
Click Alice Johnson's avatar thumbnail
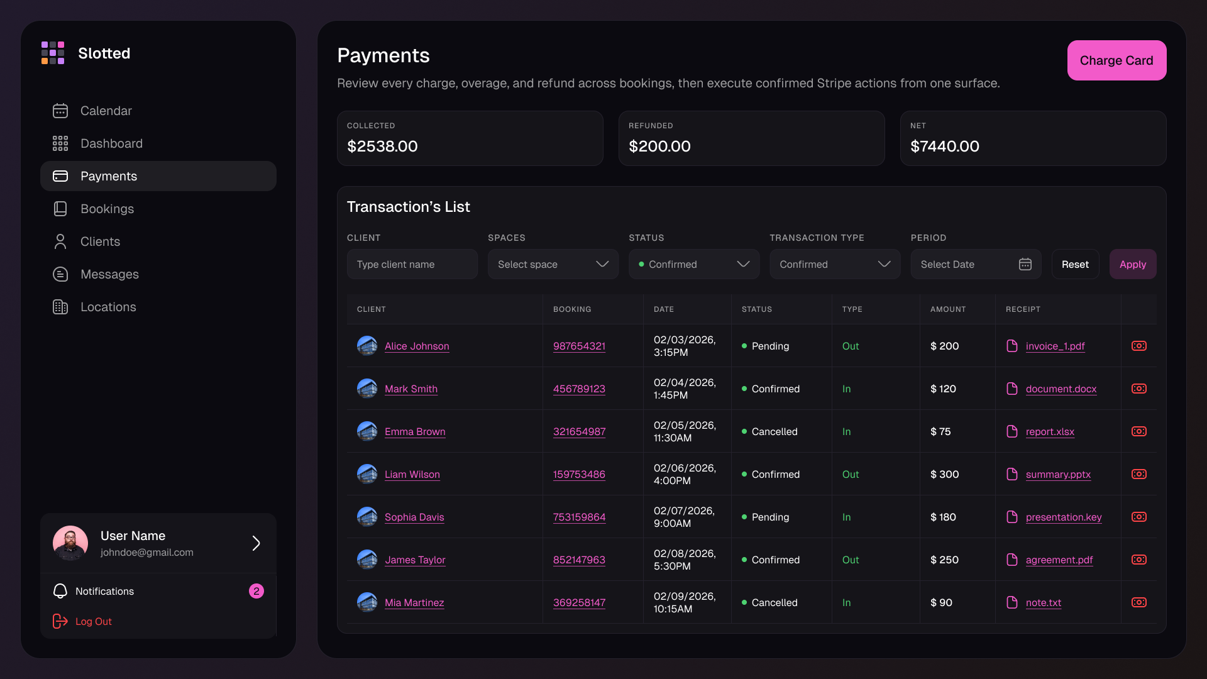click(367, 346)
